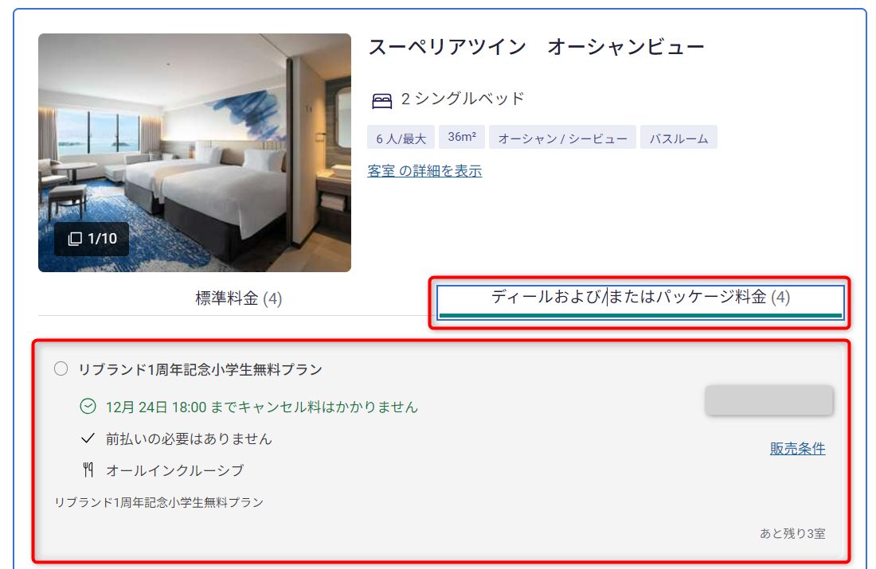Click the fork and knife meal icon
Viewport: 876px width, 569px height.
click(x=88, y=470)
